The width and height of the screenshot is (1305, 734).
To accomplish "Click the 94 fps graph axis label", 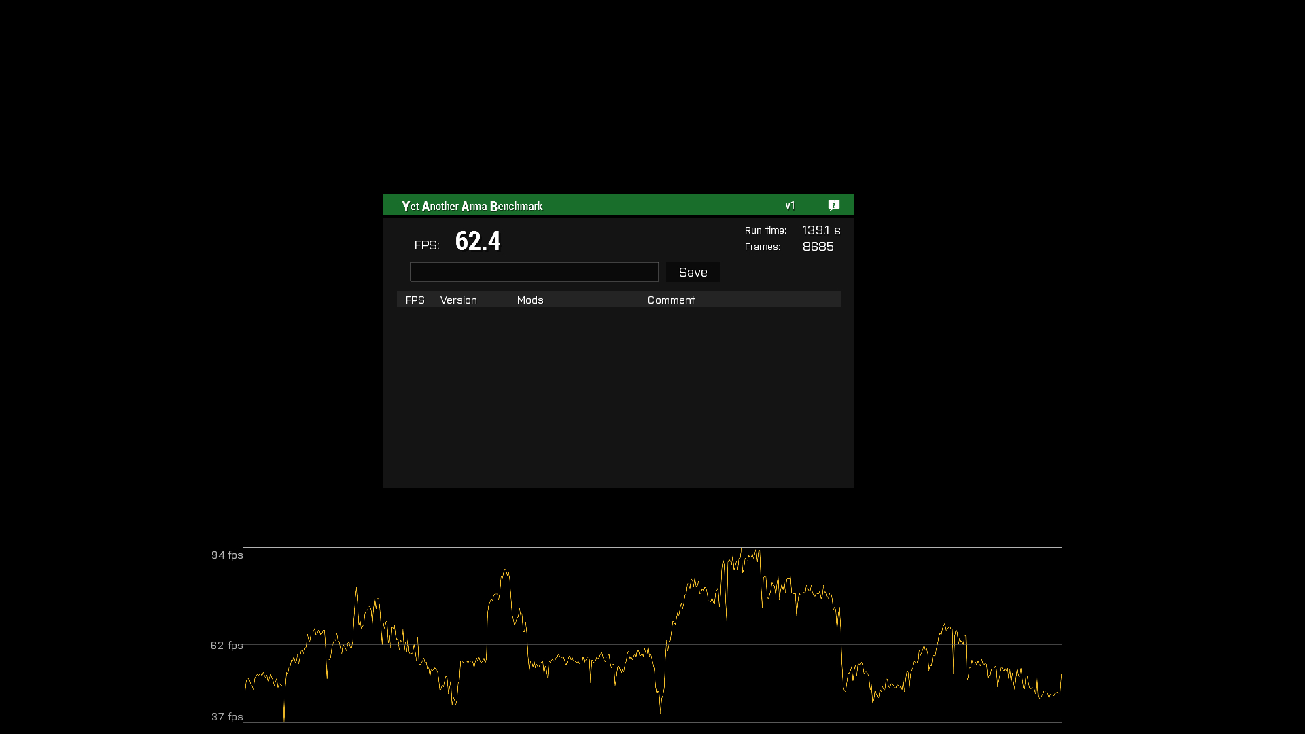I will (x=227, y=555).
